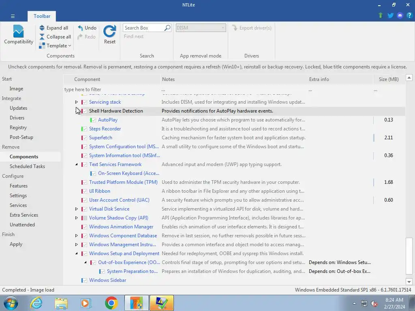Open the Registry page

[18, 128]
